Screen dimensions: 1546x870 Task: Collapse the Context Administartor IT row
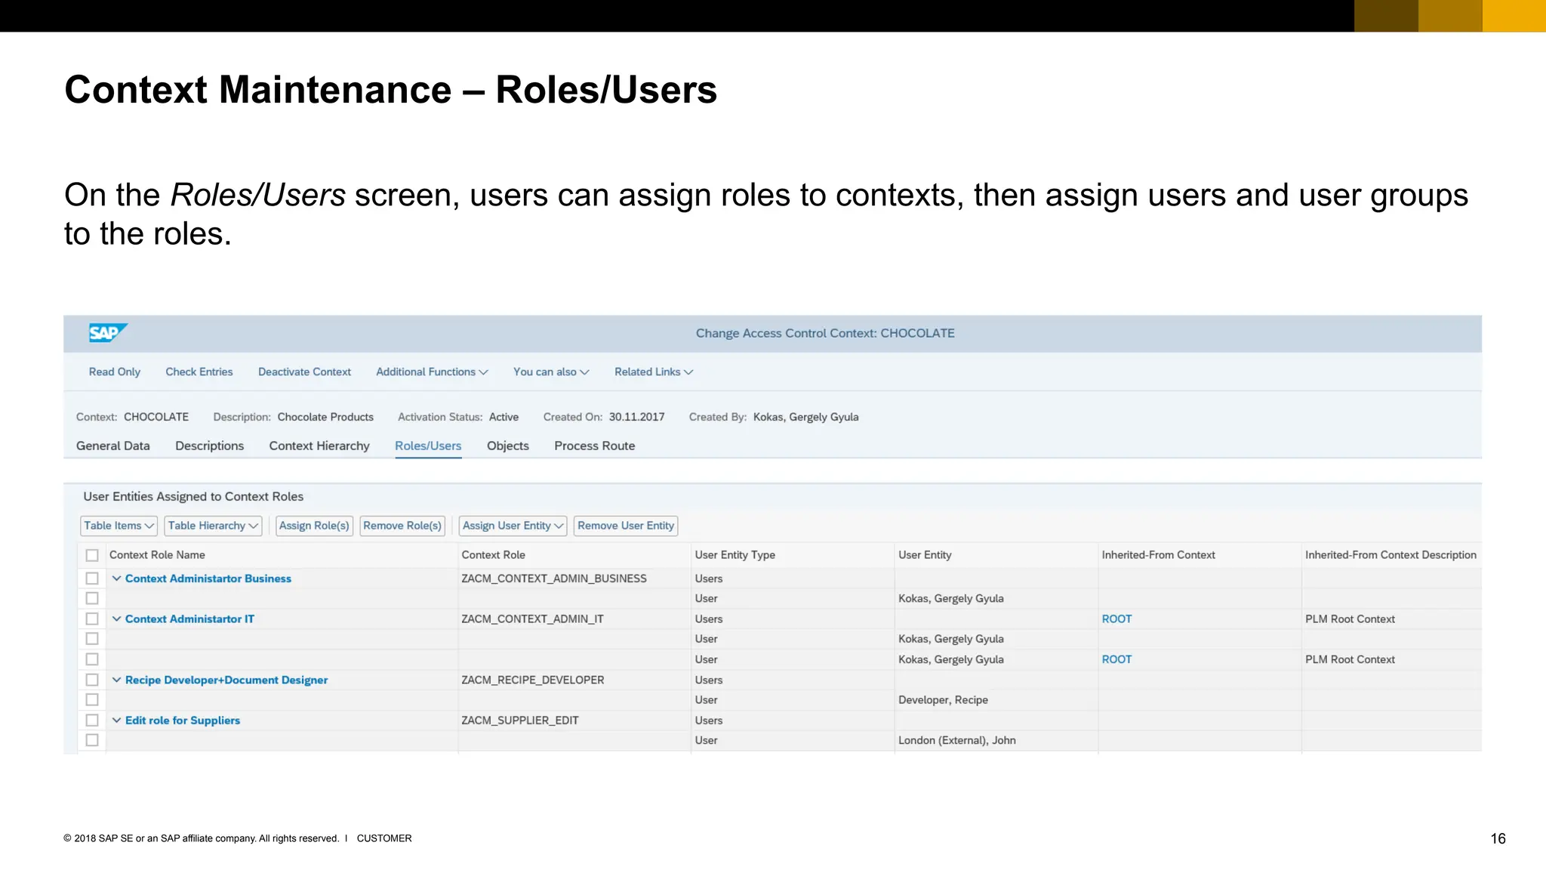pos(116,619)
